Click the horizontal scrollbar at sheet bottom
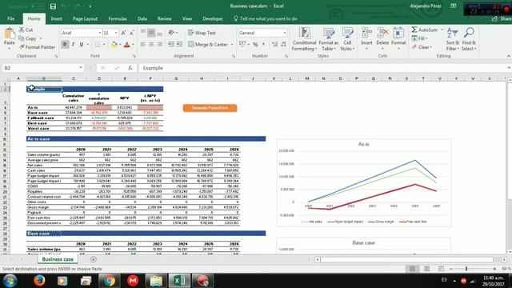Viewport: 512px width, 288px height. tap(406, 259)
